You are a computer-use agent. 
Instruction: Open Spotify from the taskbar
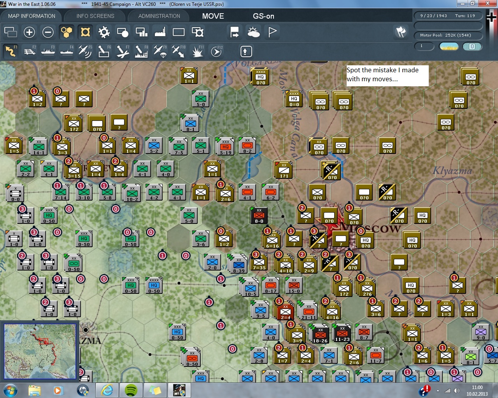tap(131, 390)
